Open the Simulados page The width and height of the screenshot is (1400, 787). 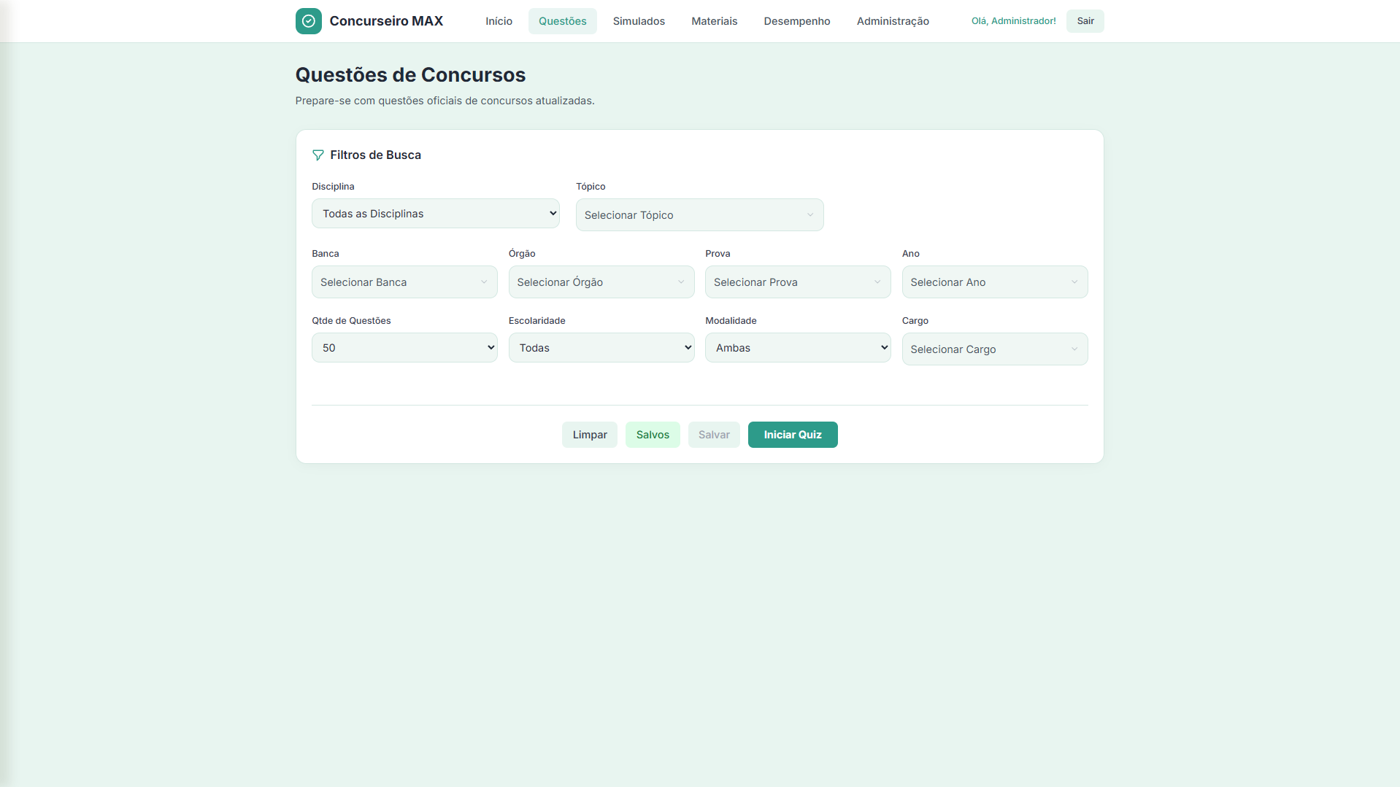(639, 21)
